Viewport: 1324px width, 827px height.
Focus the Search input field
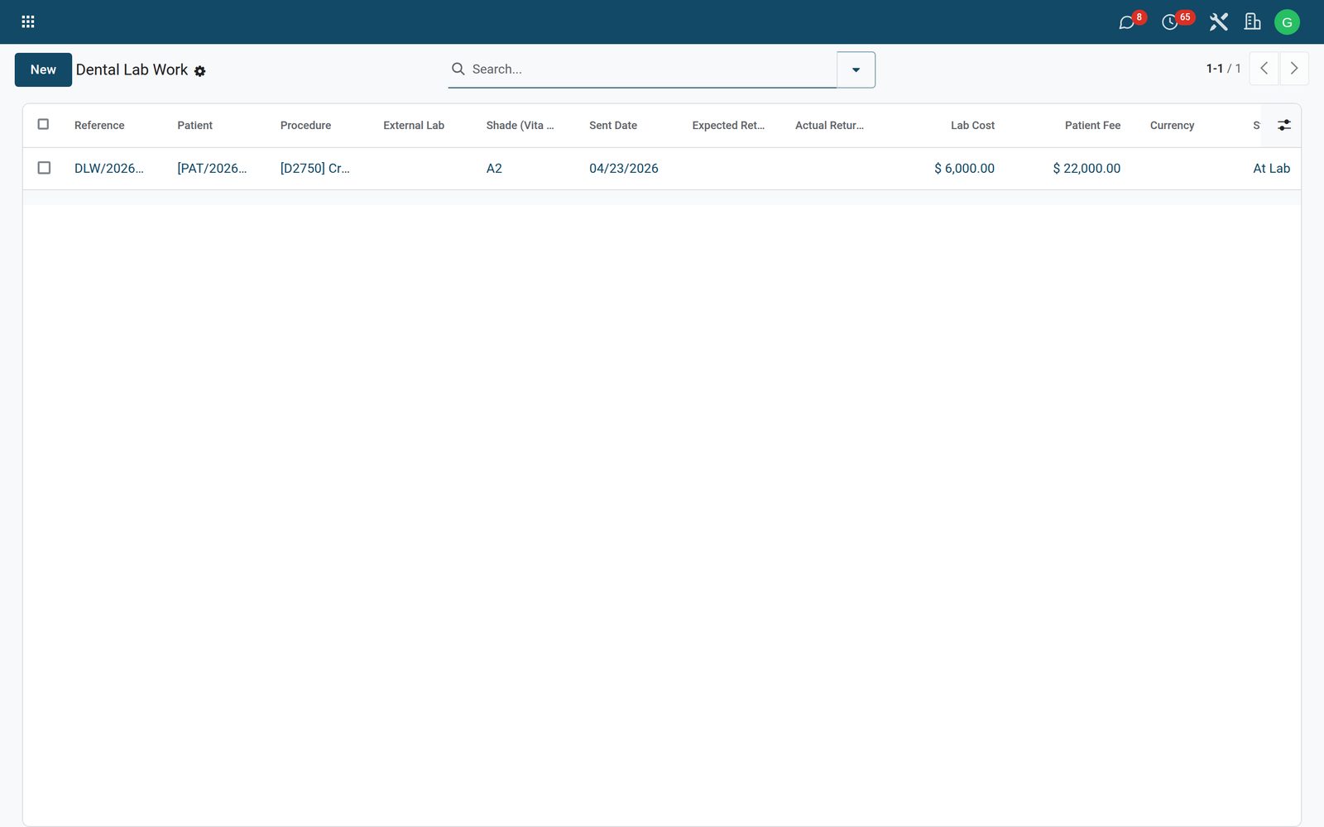pos(650,69)
